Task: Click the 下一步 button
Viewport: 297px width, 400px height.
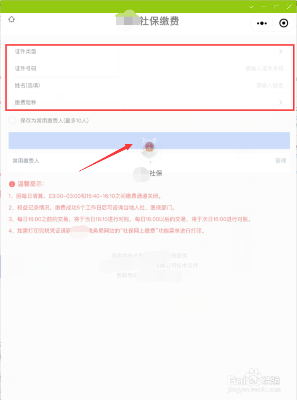Action: (x=149, y=141)
